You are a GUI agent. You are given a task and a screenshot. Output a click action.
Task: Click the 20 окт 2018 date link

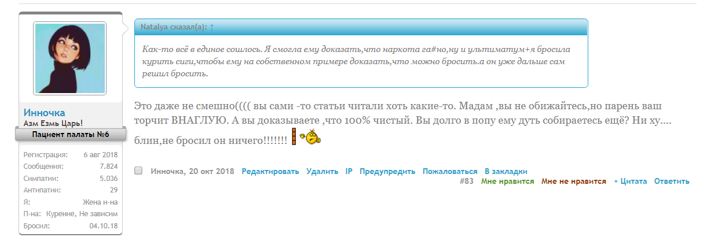[211, 172]
